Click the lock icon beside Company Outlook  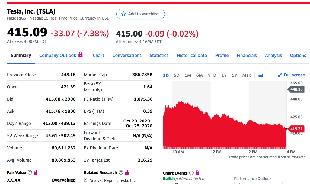[81, 55]
